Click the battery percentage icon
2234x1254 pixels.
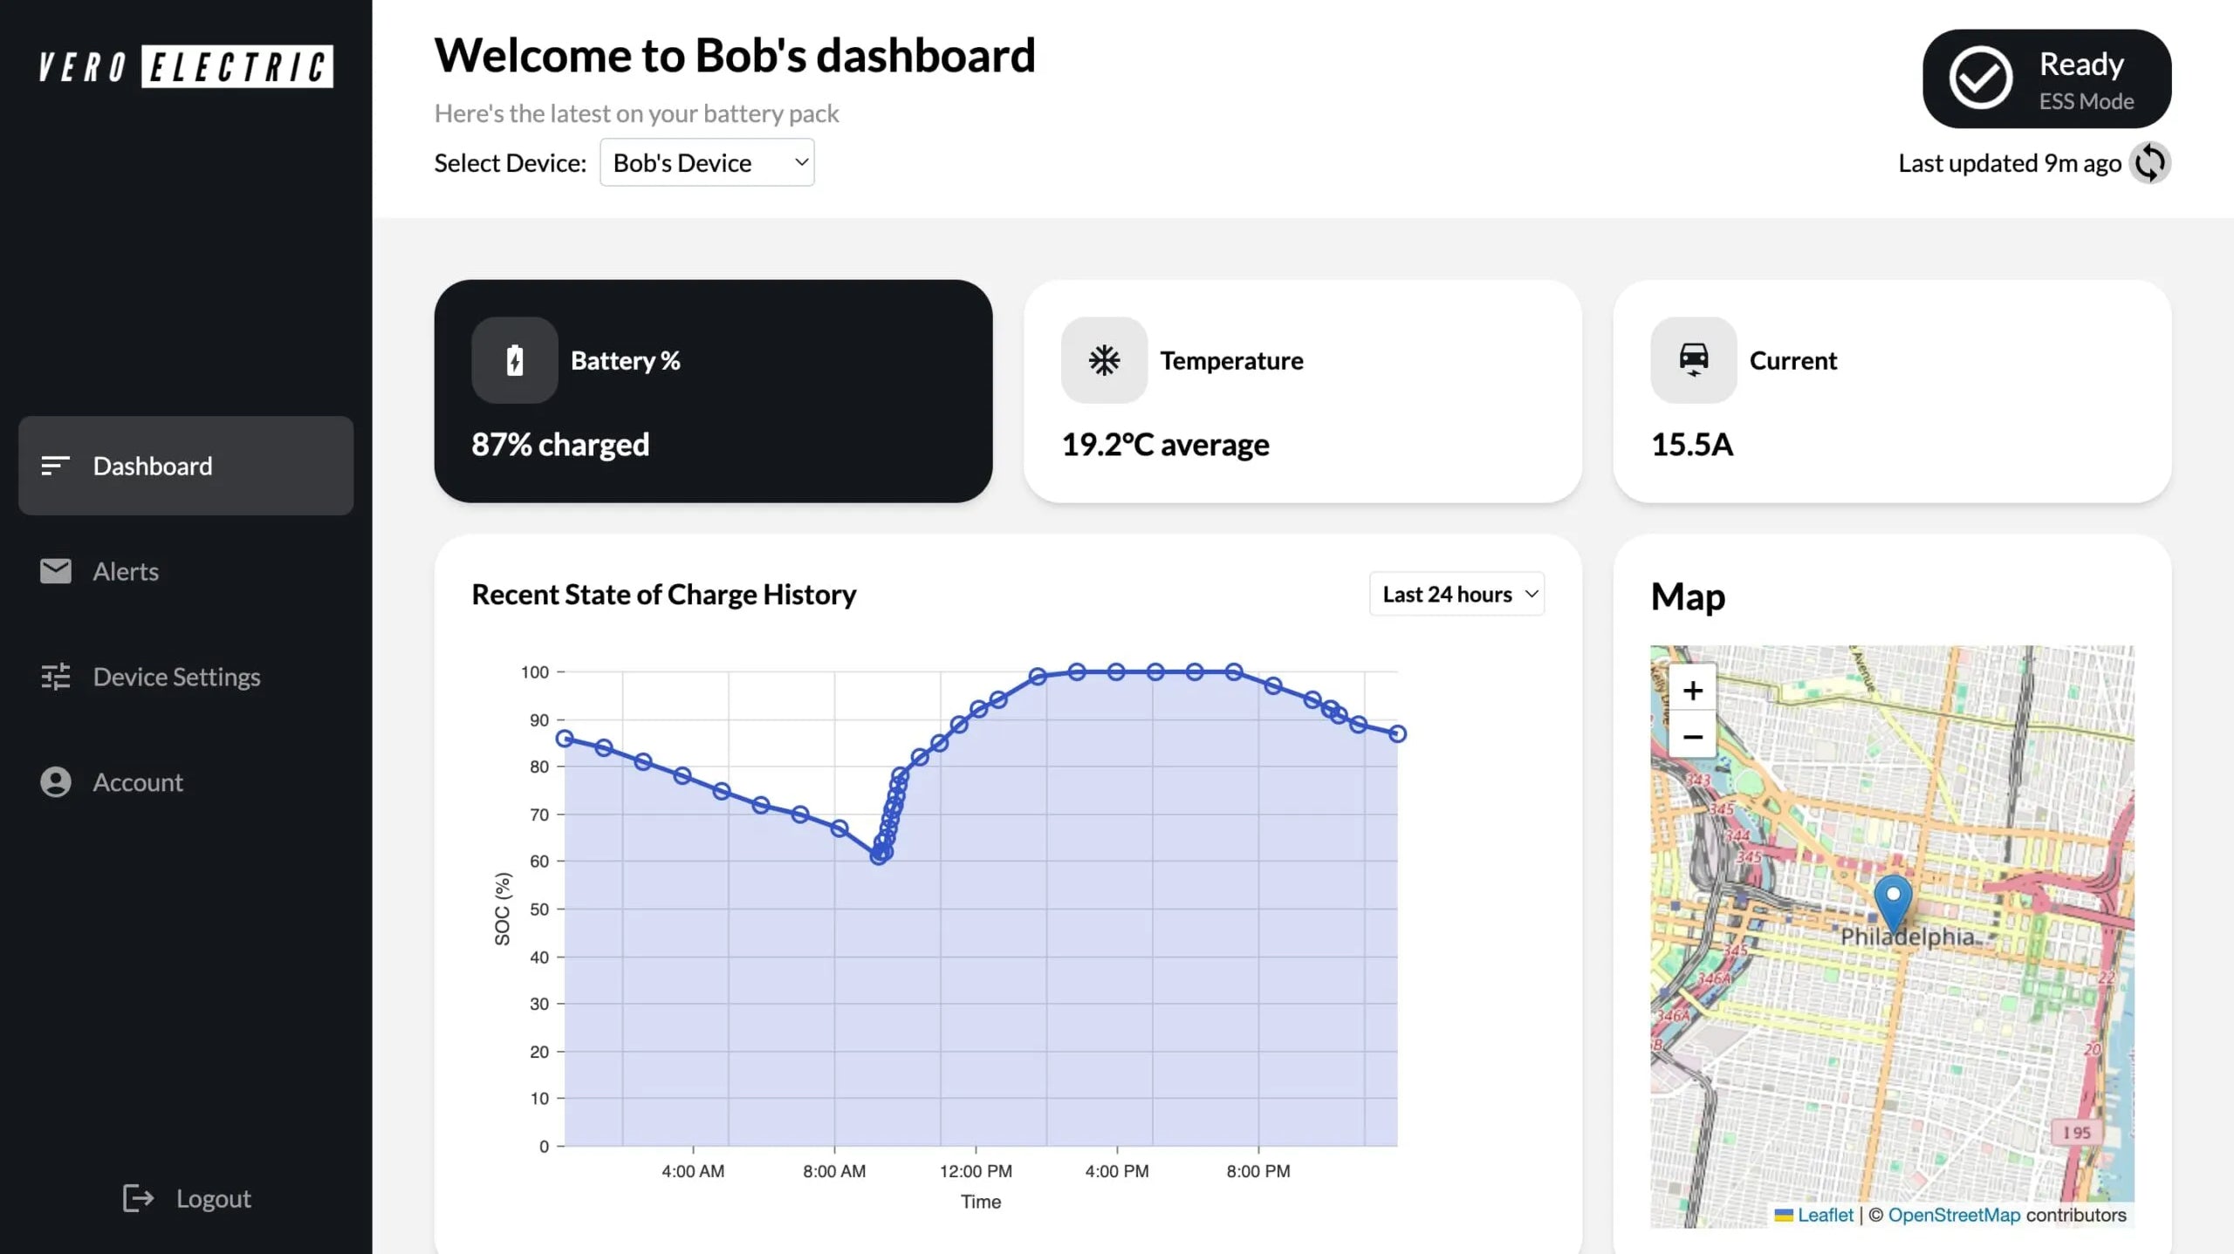514,358
